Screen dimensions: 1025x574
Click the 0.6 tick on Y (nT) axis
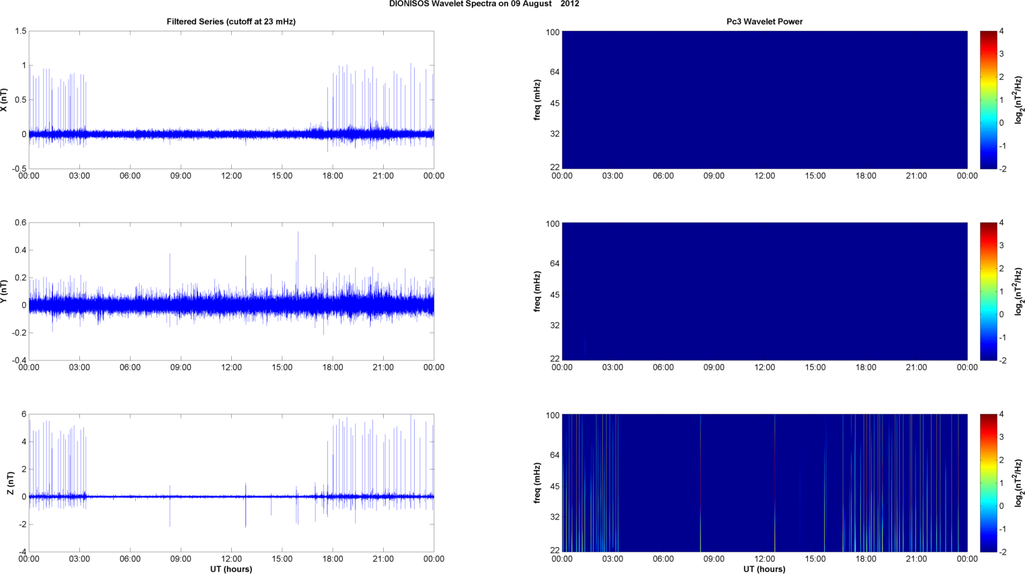click(x=20, y=222)
